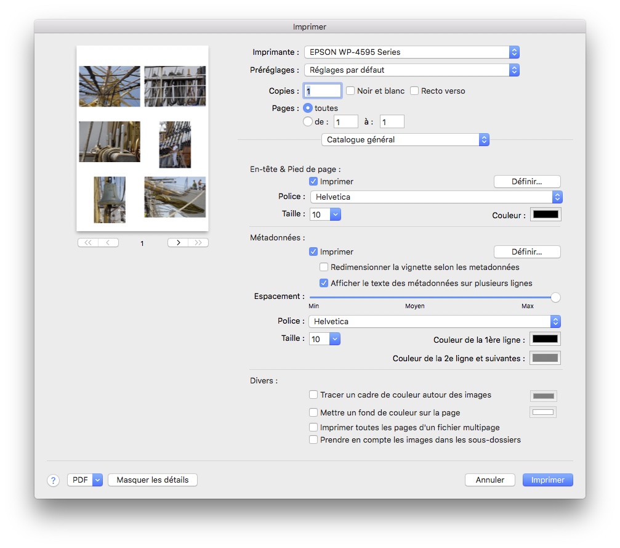Click the bell photo thumbnail in preview
This screenshot has height=548, width=620.
point(110,199)
